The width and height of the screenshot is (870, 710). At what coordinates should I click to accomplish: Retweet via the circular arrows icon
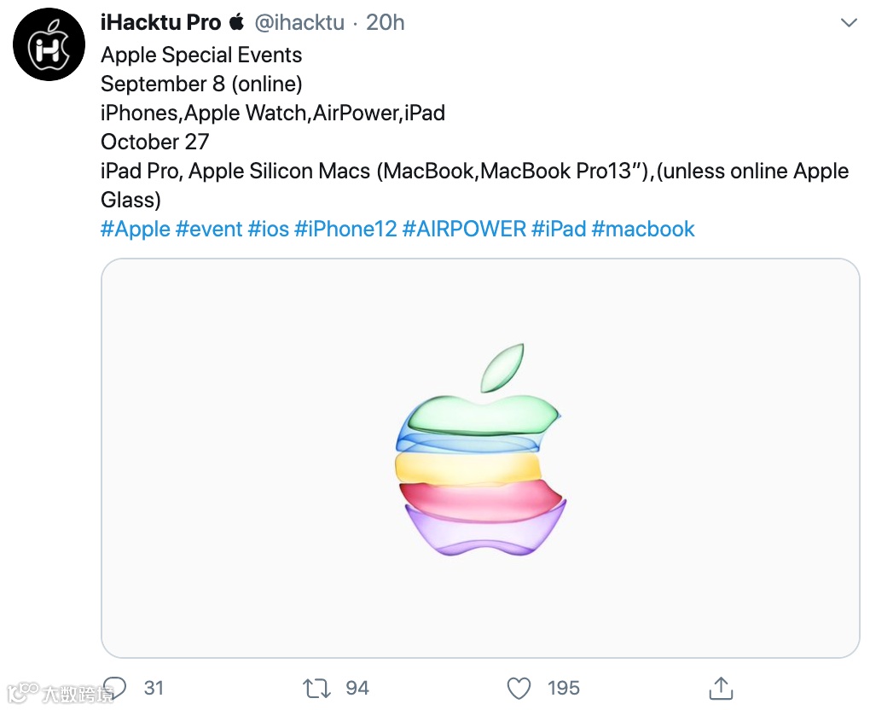(316, 688)
